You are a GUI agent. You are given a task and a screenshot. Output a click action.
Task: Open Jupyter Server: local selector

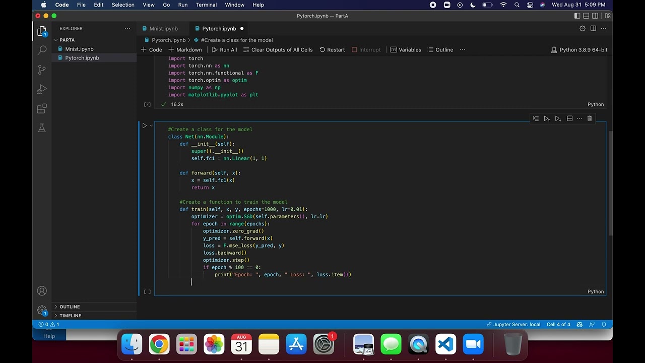(x=513, y=325)
